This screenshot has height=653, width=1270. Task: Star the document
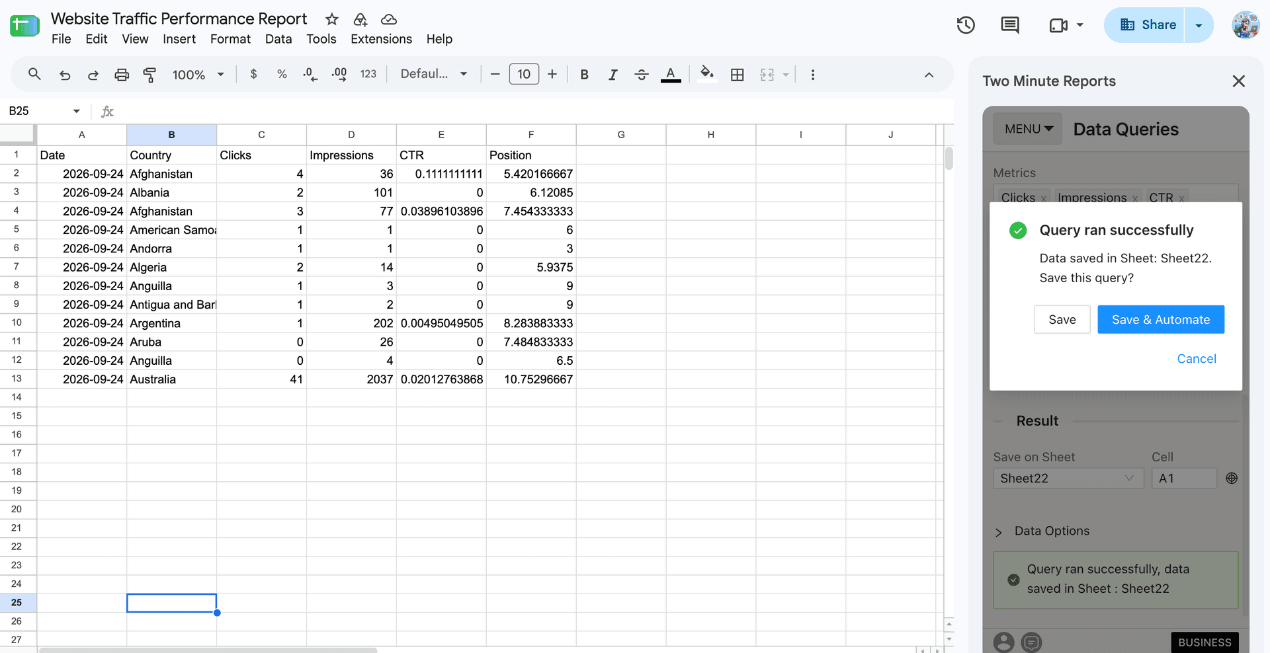click(332, 19)
